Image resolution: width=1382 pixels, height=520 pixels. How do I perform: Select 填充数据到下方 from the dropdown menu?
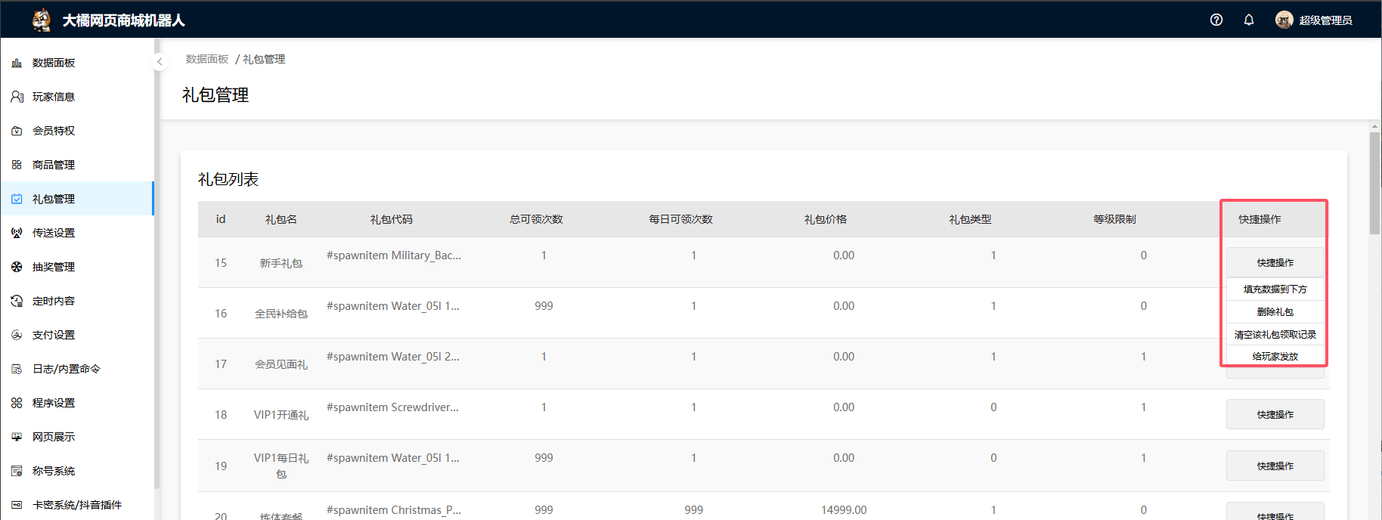tap(1275, 289)
